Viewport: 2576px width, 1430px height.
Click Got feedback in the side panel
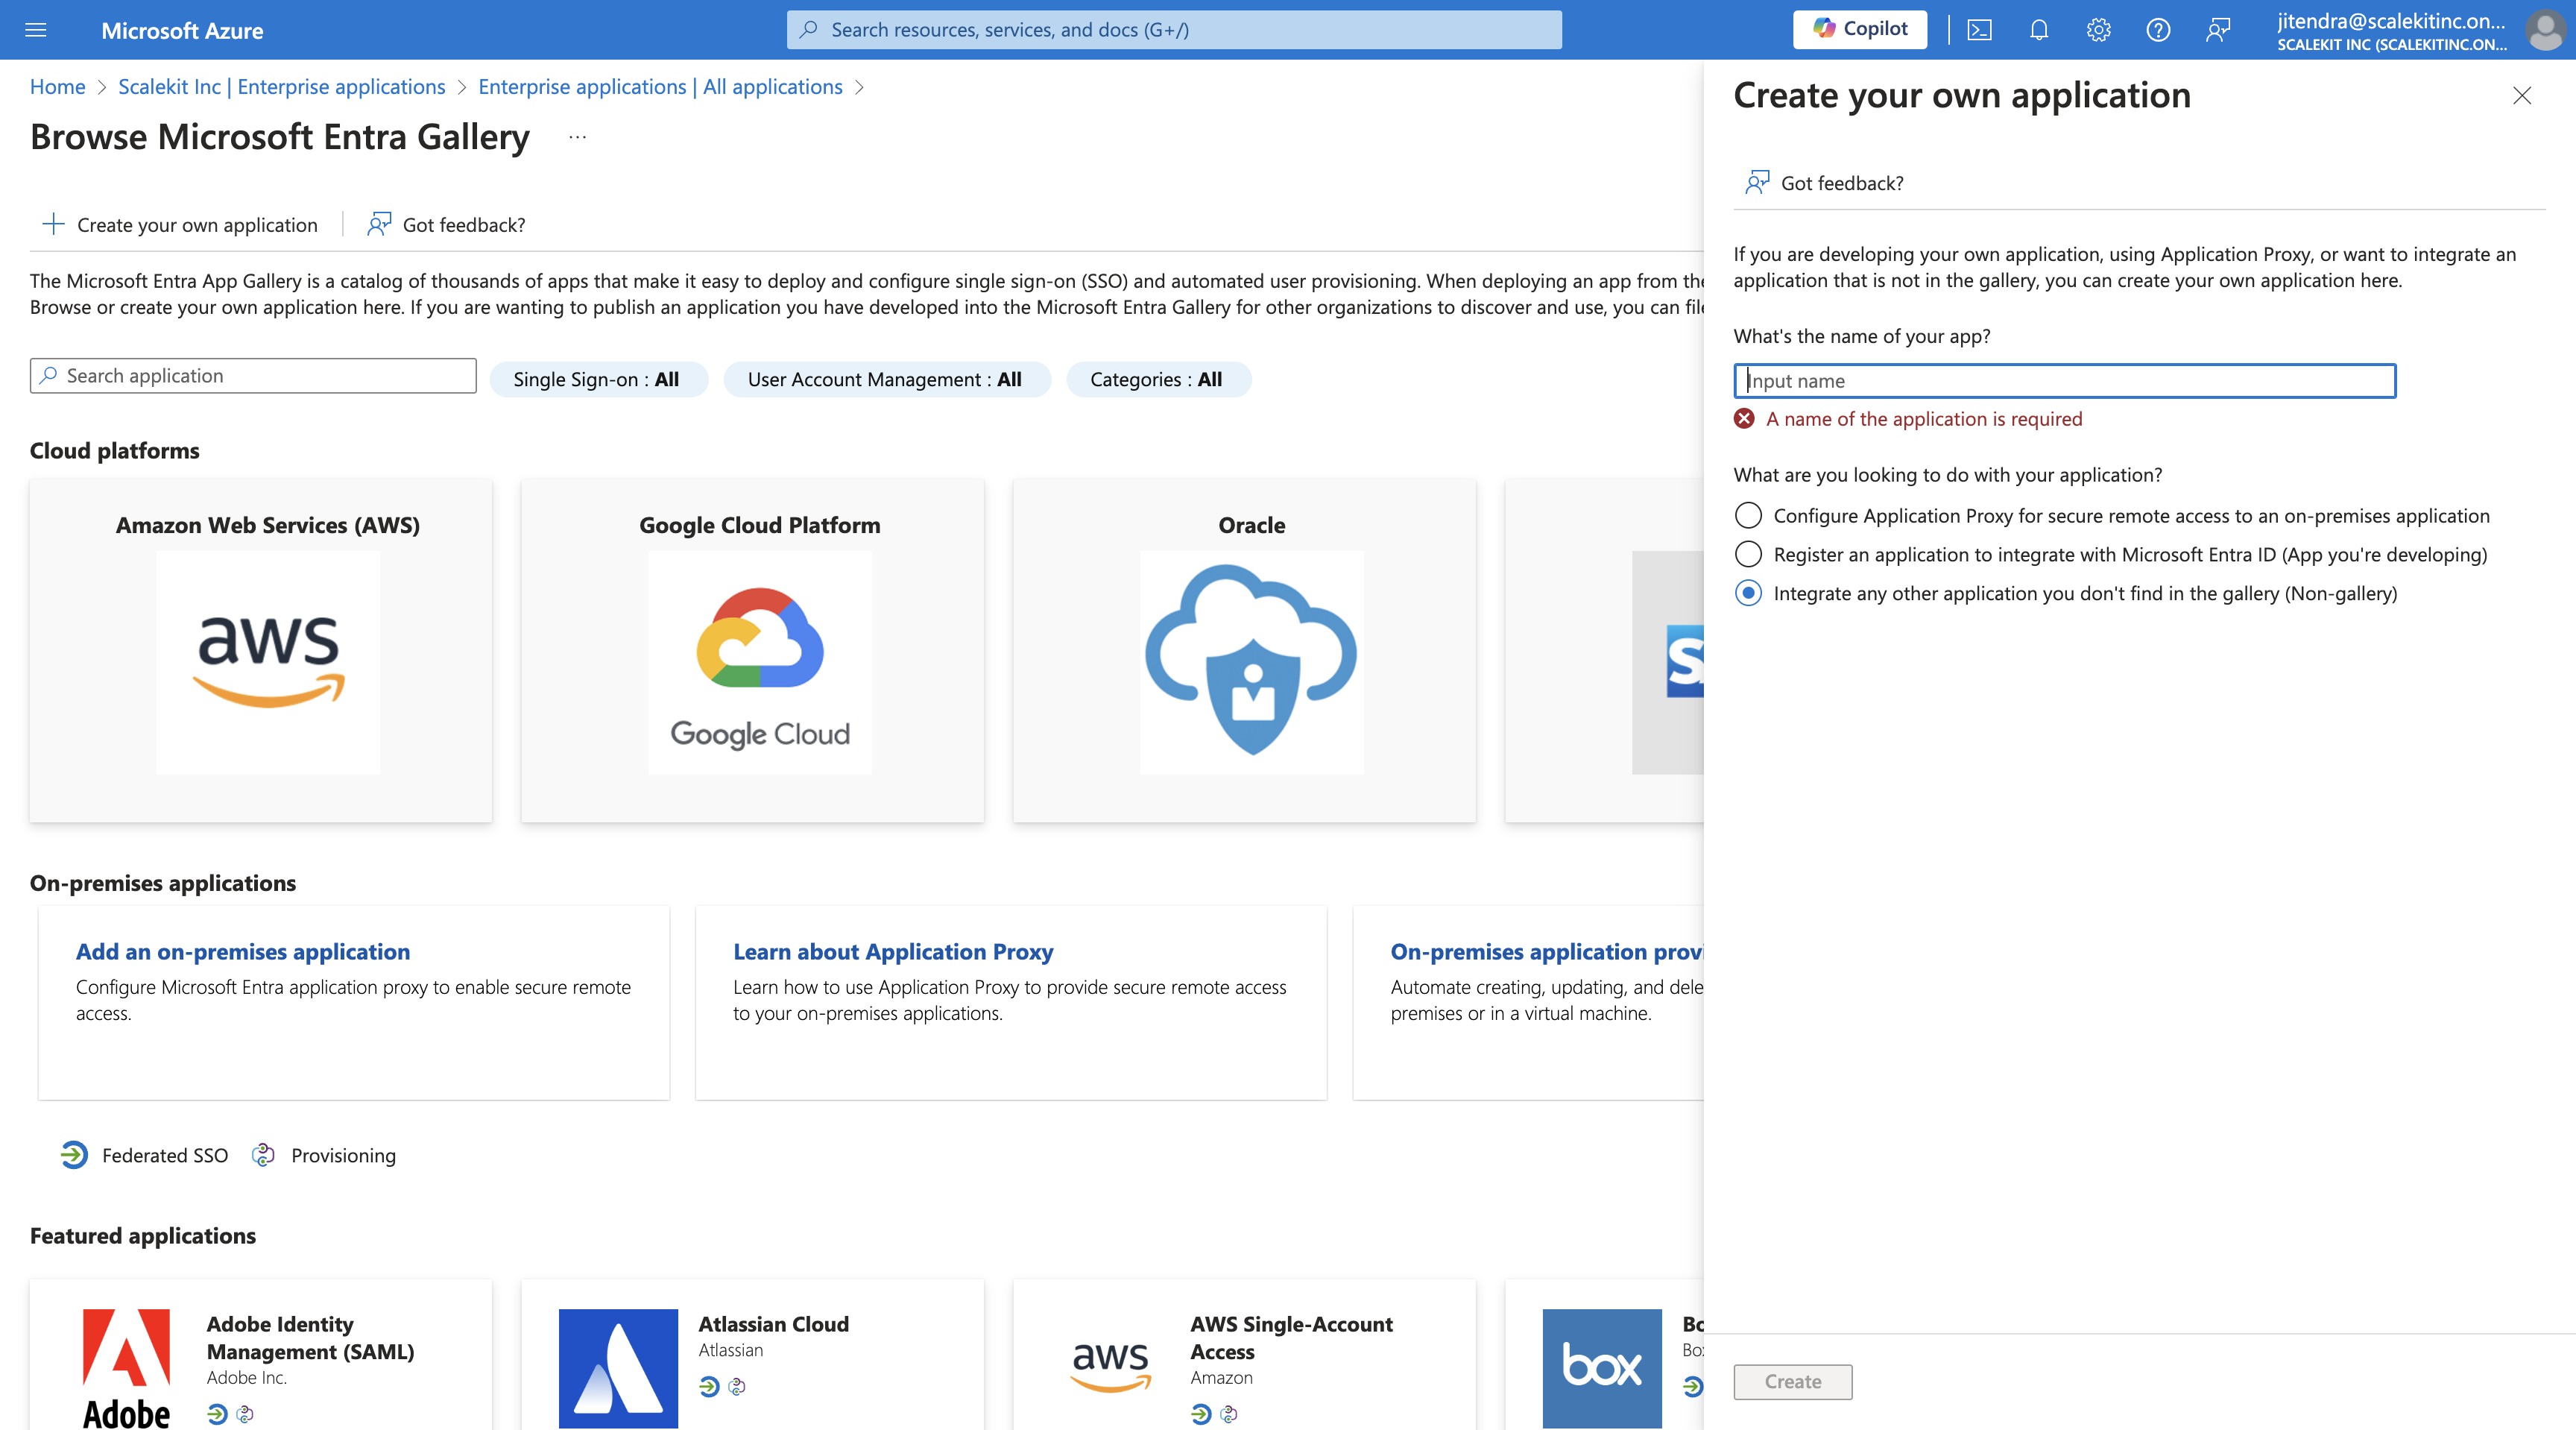[x=1824, y=183]
